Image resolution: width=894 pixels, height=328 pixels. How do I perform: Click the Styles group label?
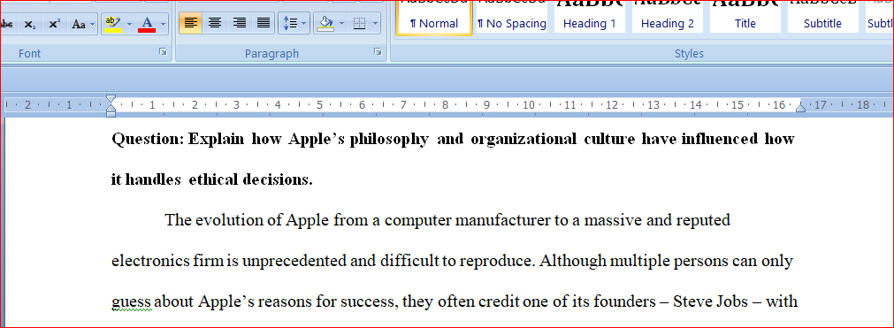tap(690, 54)
